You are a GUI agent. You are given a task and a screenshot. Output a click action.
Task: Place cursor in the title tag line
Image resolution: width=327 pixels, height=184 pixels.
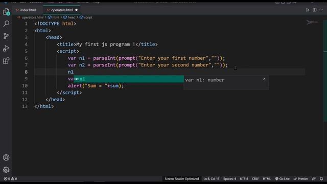point(107,44)
